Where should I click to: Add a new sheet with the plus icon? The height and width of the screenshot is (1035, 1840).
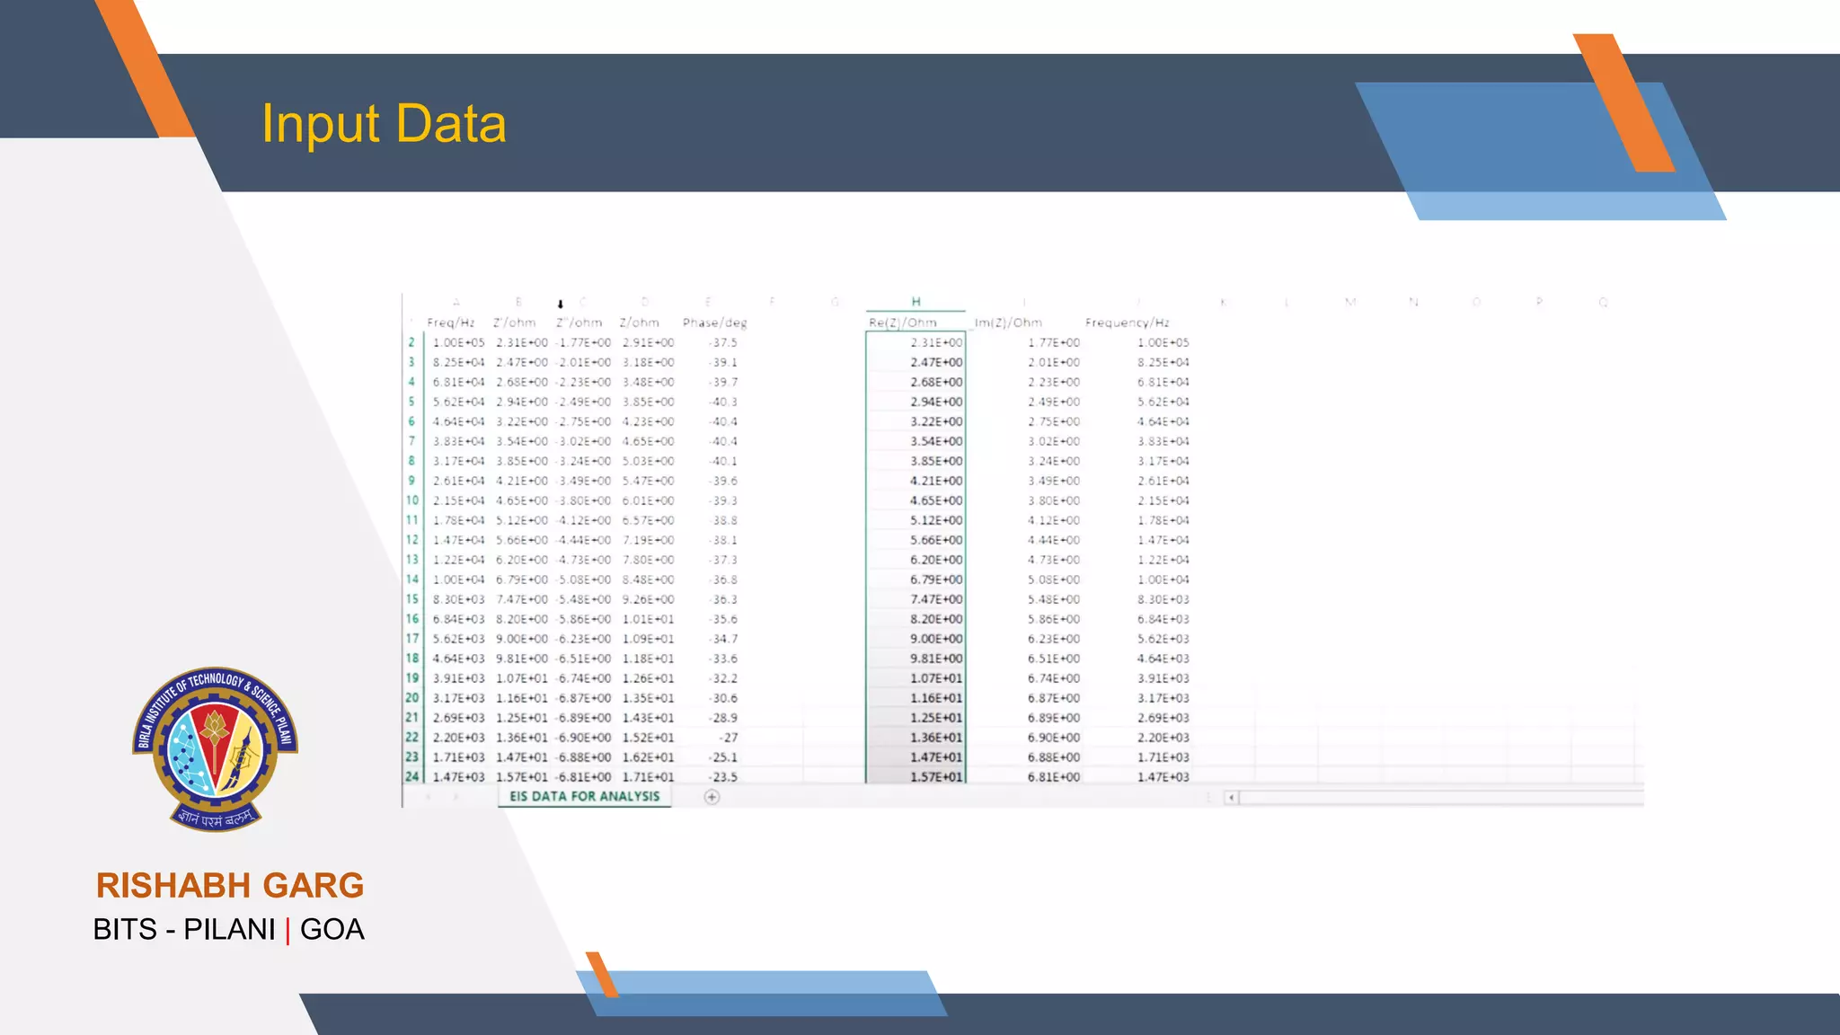coord(712,797)
